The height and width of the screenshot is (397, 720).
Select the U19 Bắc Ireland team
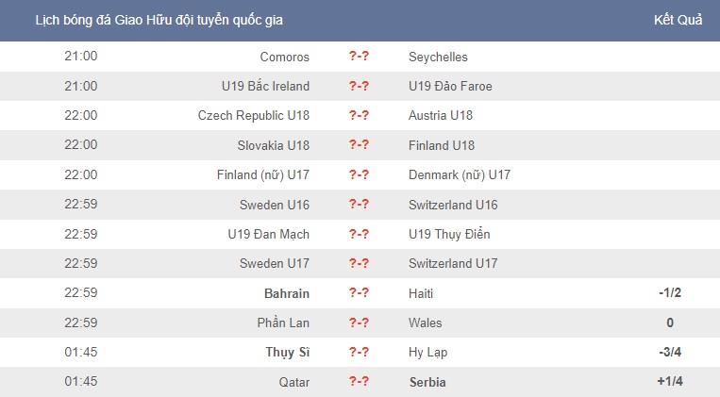point(265,87)
